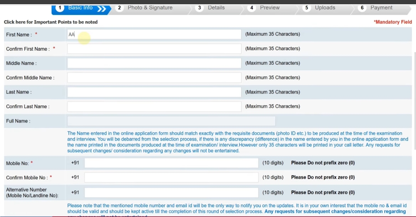Image resolution: width=416 pixels, height=217 pixels.
Task: Click into Confirm Middle Name field
Action: point(154,78)
